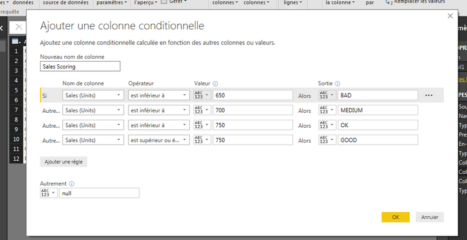467x240 pixels.
Task: Click the 'Ajouter une règle' button
Action: [x=64, y=162]
